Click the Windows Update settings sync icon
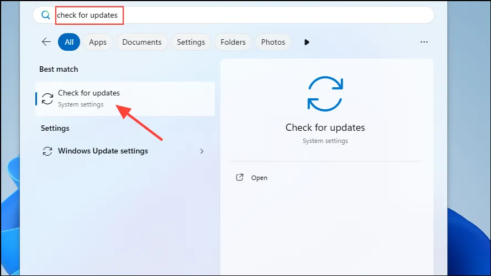 coord(47,151)
